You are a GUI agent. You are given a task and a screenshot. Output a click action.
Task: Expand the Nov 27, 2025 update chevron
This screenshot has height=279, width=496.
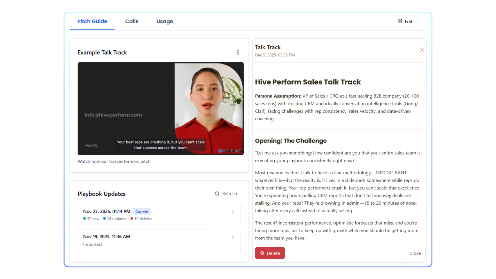(x=233, y=212)
